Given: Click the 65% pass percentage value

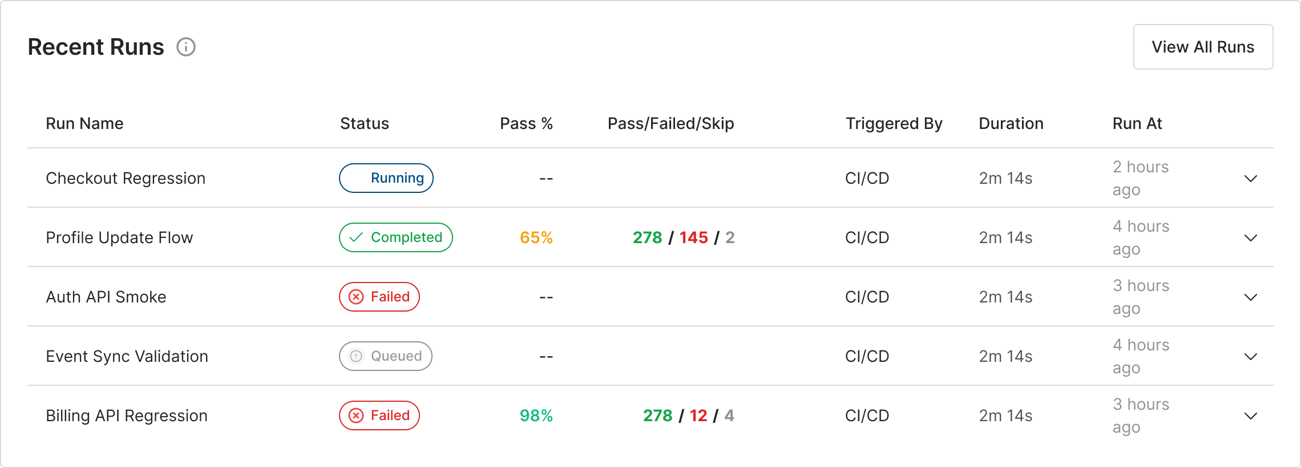Looking at the screenshot, I should (x=536, y=237).
